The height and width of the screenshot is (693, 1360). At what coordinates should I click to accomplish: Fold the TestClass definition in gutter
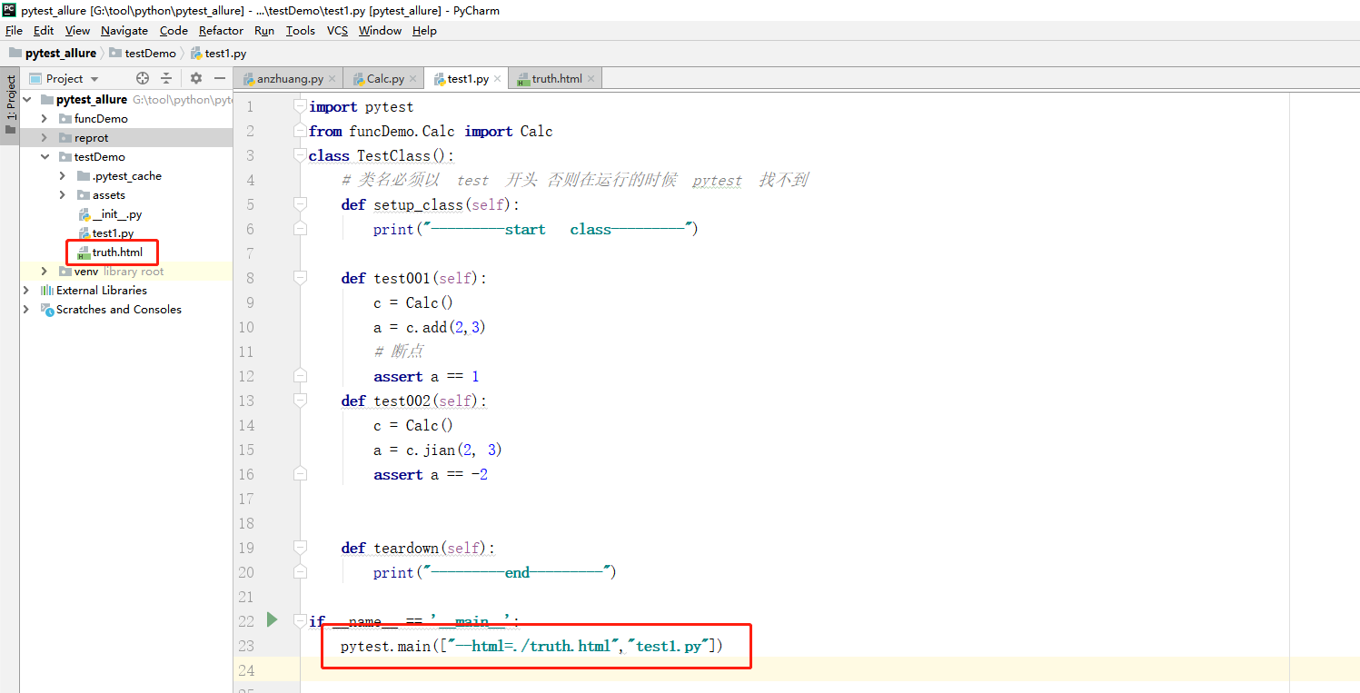pos(300,155)
